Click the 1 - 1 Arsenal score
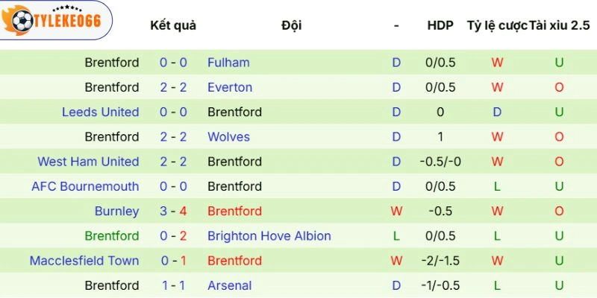This screenshot has height=298, width=597. pos(173,285)
